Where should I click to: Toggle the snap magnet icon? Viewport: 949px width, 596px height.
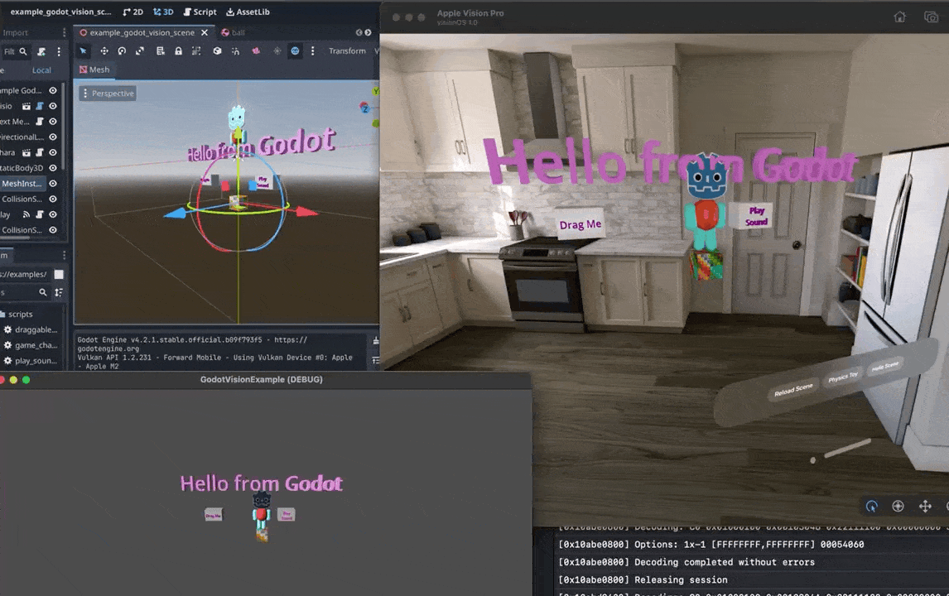(x=235, y=50)
